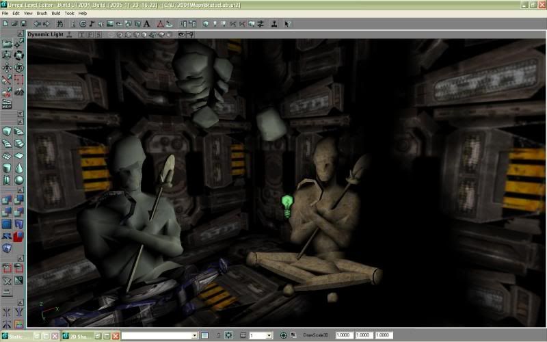Click the context help arrow icon
The width and height of the screenshot is (547, 342).
287,24
